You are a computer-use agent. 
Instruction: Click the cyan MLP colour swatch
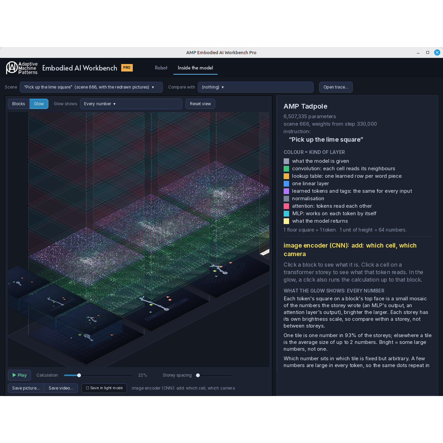pyautogui.click(x=286, y=213)
